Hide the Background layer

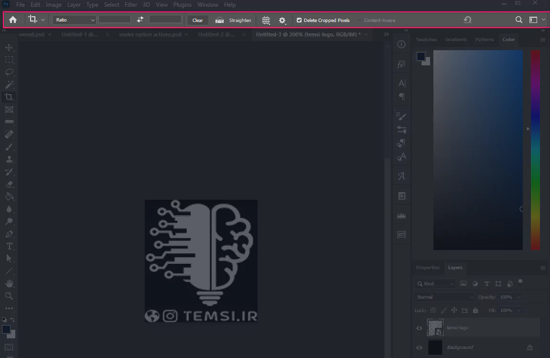tap(419, 348)
